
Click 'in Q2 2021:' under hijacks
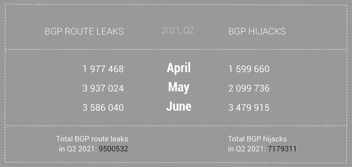pyautogui.click(x=247, y=149)
